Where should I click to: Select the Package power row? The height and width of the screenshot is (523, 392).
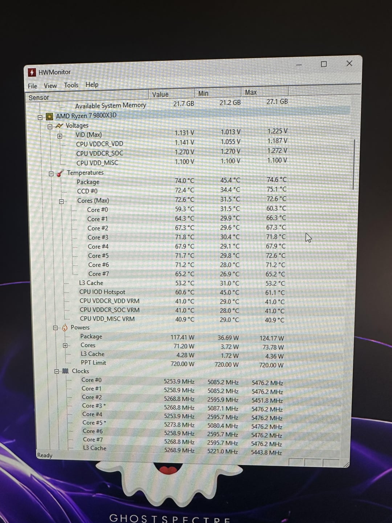(x=181, y=337)
